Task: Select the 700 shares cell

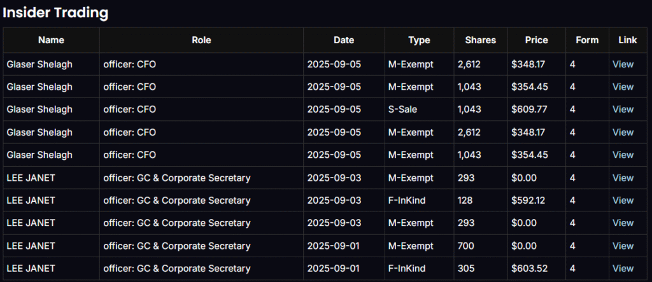Action: pos(466,246)
